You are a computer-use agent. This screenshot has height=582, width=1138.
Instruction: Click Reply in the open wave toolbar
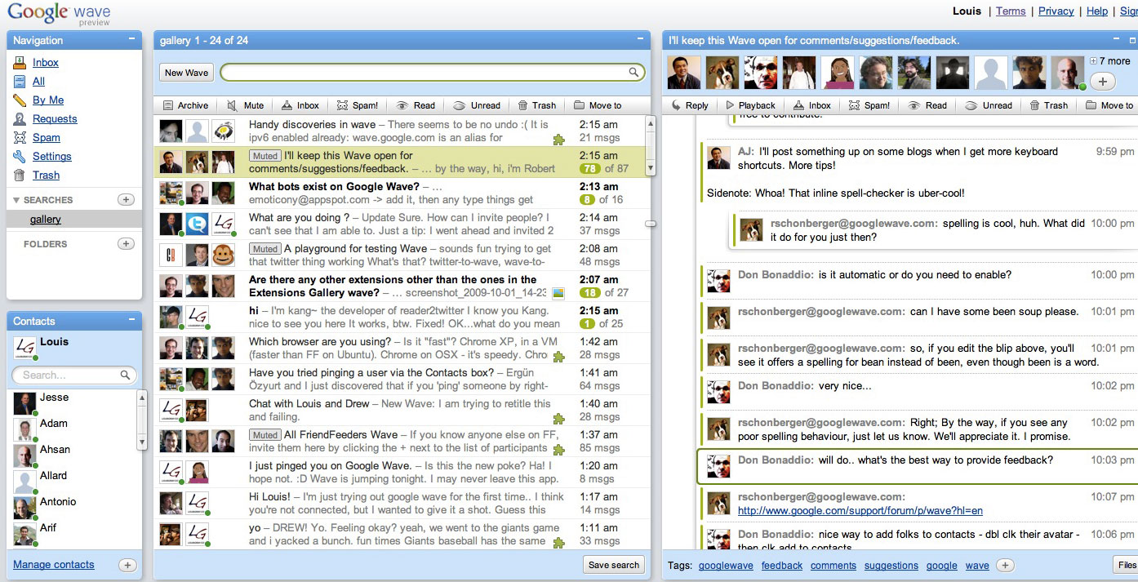[x=689, y=105]
